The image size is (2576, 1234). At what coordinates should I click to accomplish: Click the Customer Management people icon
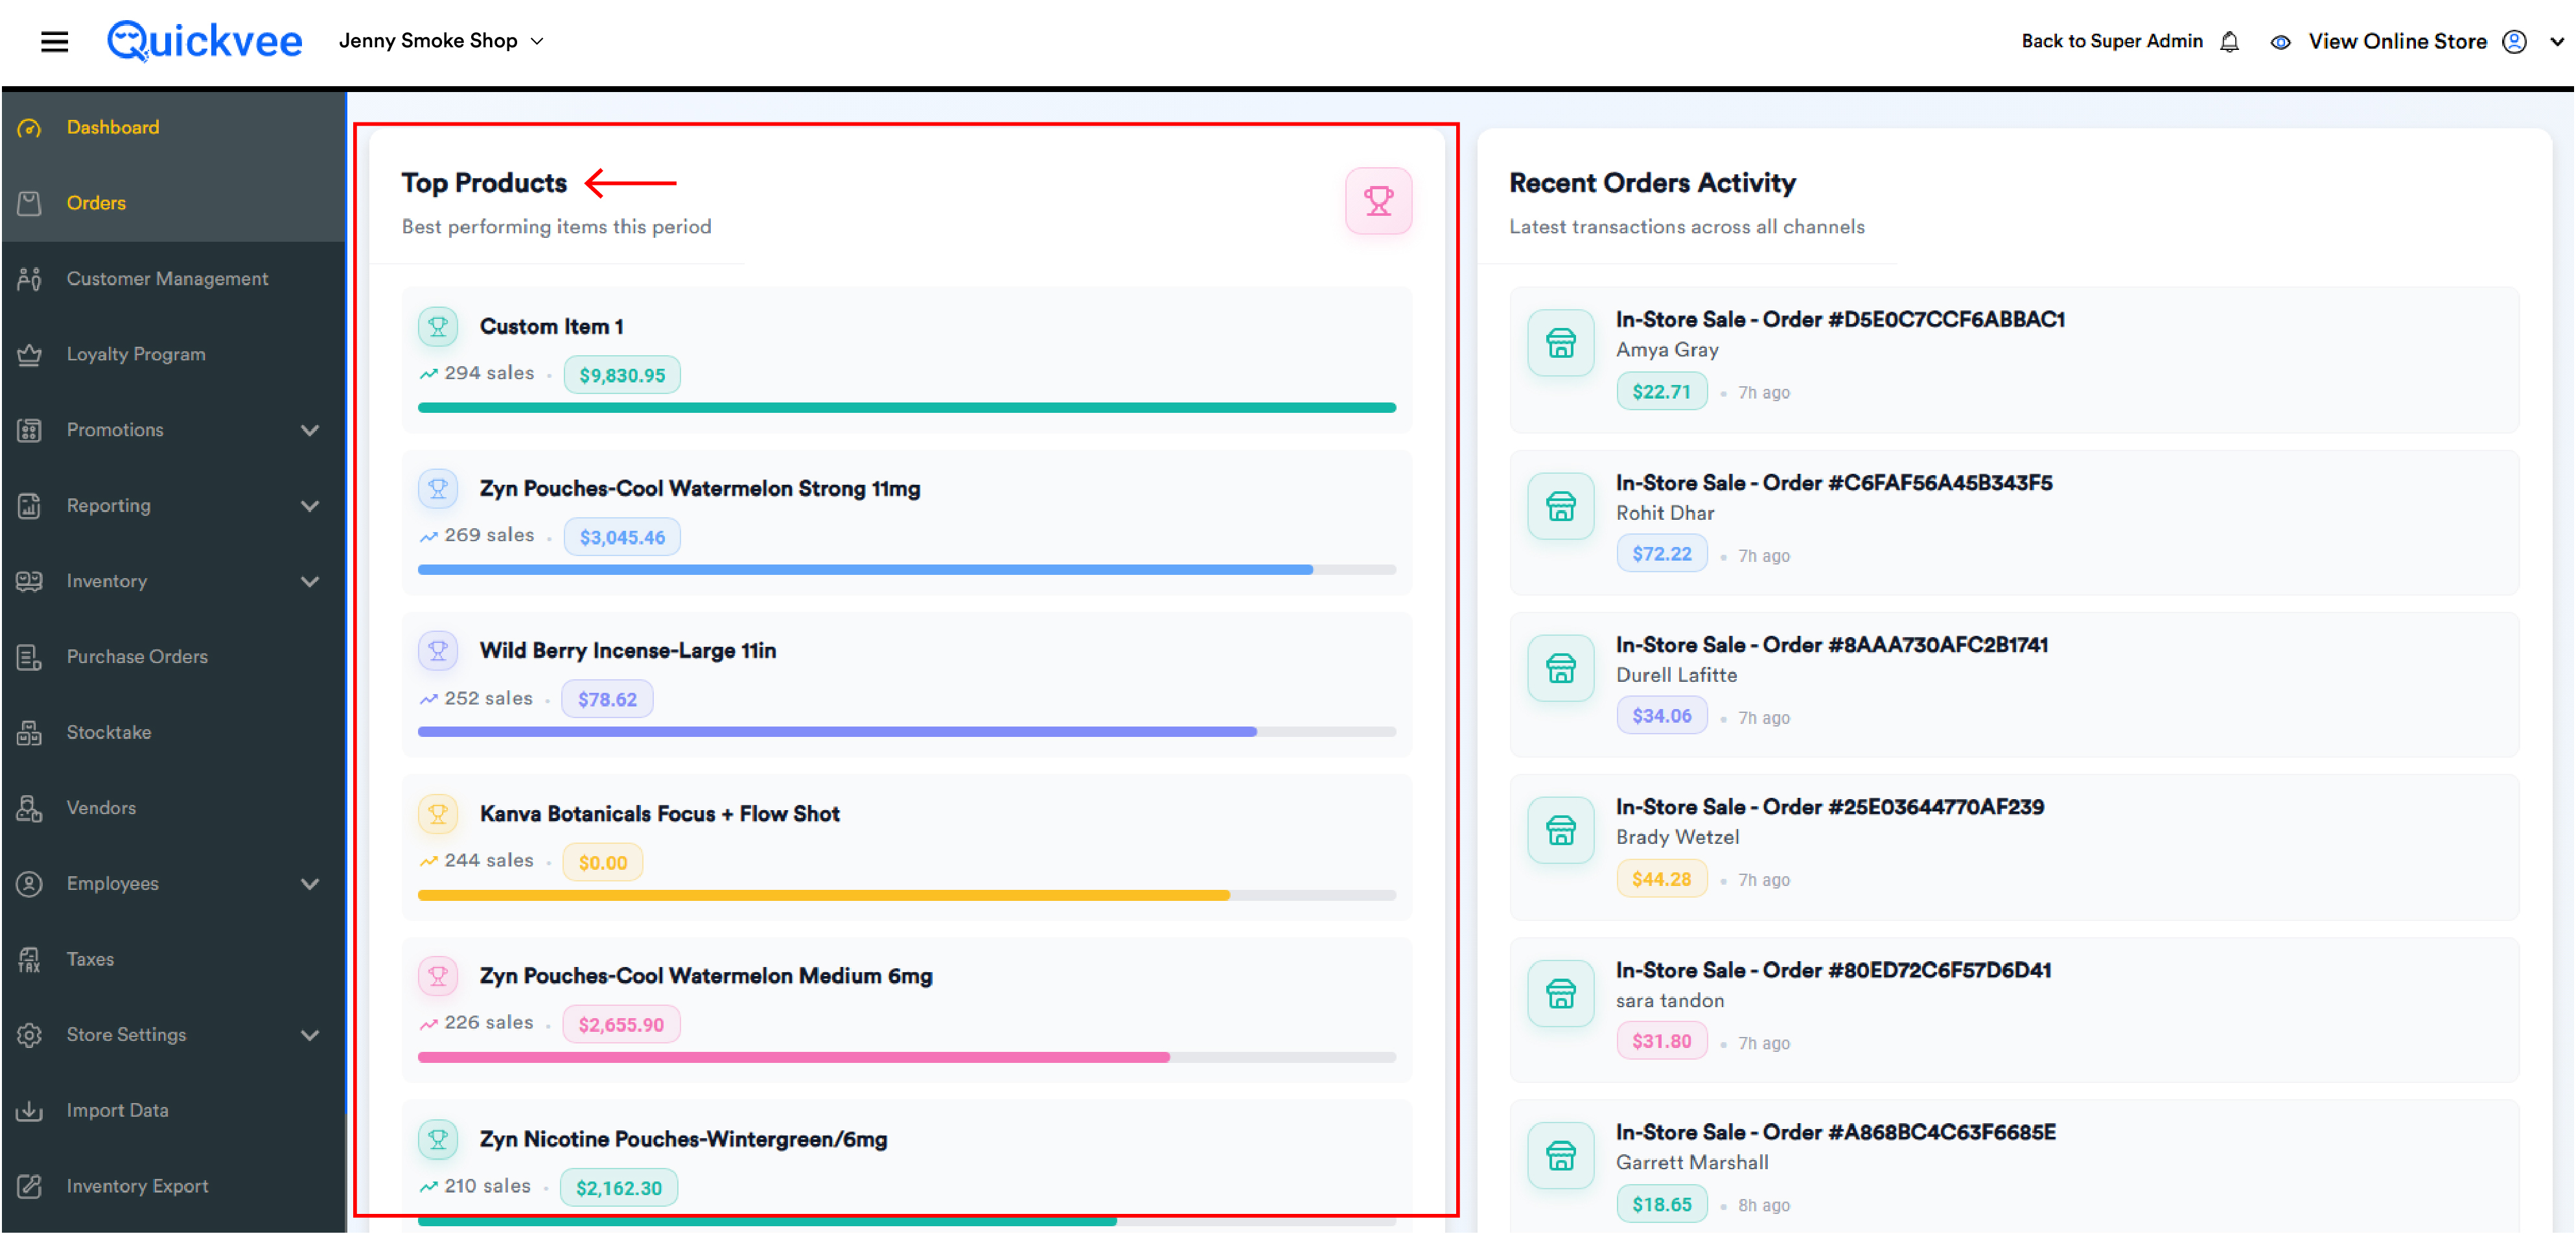pos(29,279)
